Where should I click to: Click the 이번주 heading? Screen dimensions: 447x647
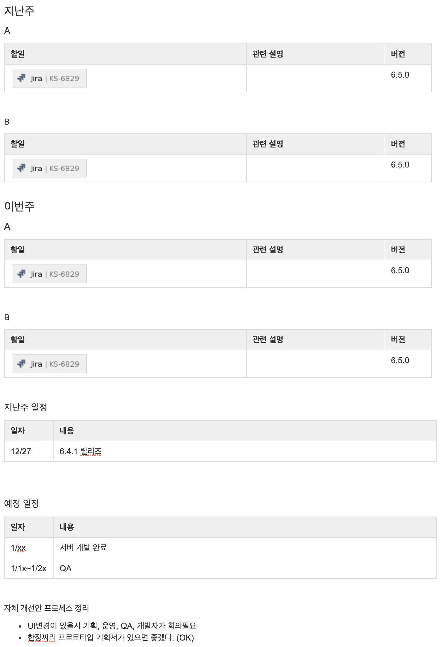pyautogui.click(x=19, y=206)
